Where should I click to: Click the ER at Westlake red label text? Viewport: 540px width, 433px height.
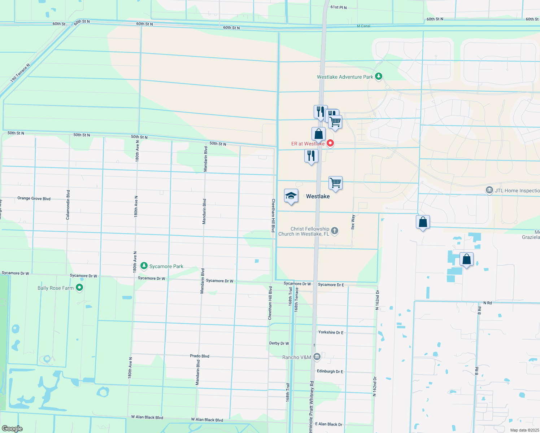[308, 144]
